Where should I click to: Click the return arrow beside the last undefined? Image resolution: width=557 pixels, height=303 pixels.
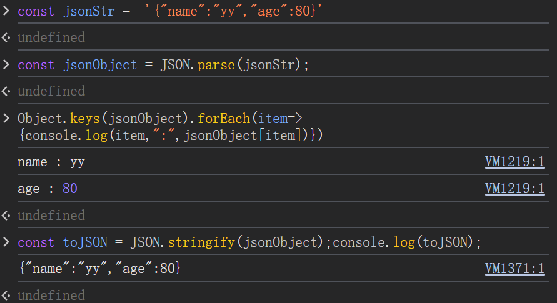pos(6,296)
